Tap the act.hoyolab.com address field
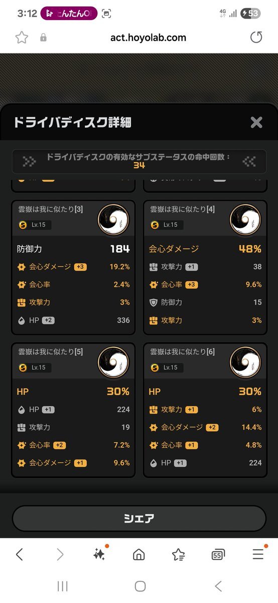Viewport: 278px width, 603px height. [148, 37]
